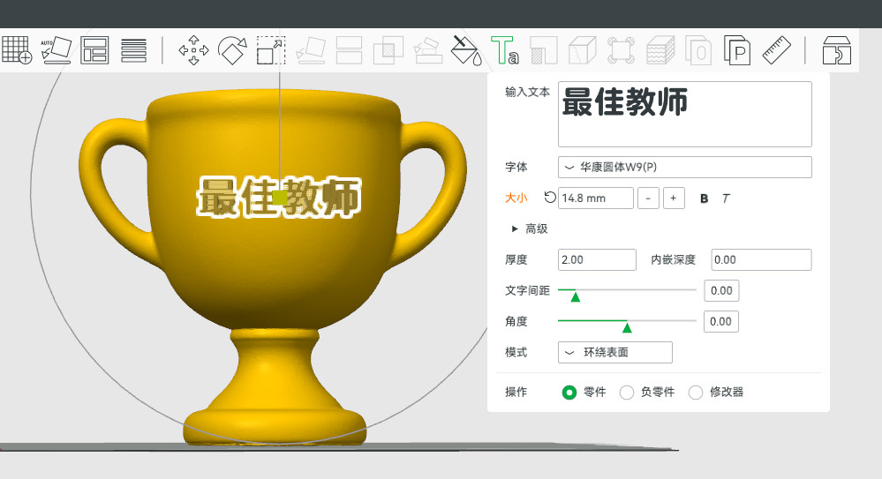Click the 输入文本 box containing 最佳教师
This screenshot has height=479, width=882.
click(x=684, y=114)
